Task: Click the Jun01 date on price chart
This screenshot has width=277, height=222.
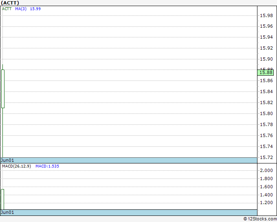Action: tap(7, 160)
